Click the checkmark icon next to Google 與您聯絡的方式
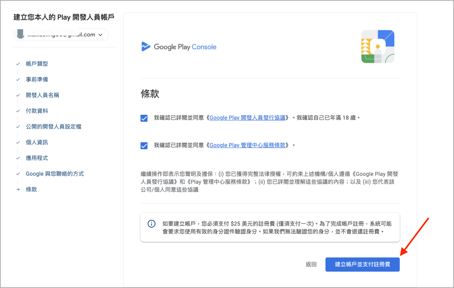Image resolution: width=454 pixels, height=288 pixels. pos(18,174)
